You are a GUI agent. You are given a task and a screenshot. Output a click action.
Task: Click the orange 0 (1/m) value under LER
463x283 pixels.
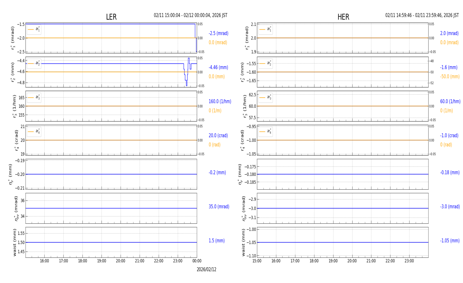215,111
